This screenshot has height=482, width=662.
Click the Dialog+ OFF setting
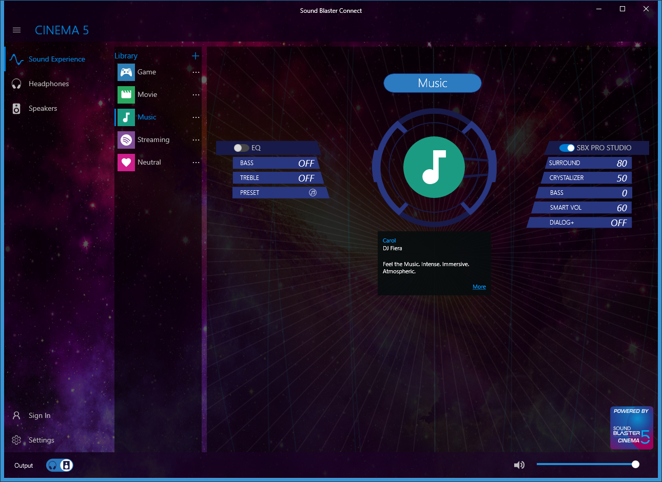tap(619, 223)
